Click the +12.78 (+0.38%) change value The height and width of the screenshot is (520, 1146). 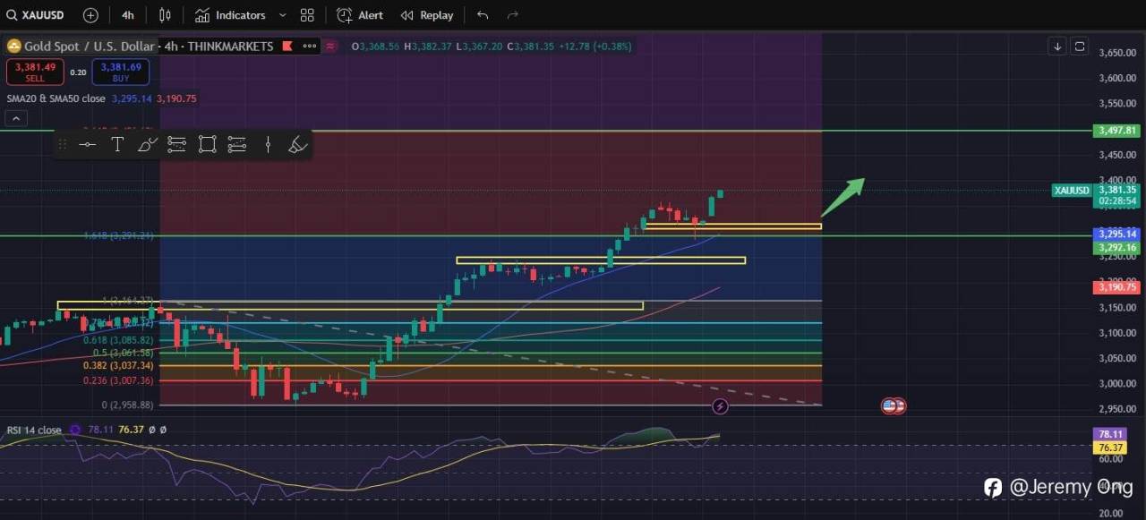(594, 47)
